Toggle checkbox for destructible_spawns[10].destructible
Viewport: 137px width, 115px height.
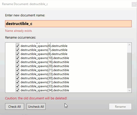[x=18, y=58]
